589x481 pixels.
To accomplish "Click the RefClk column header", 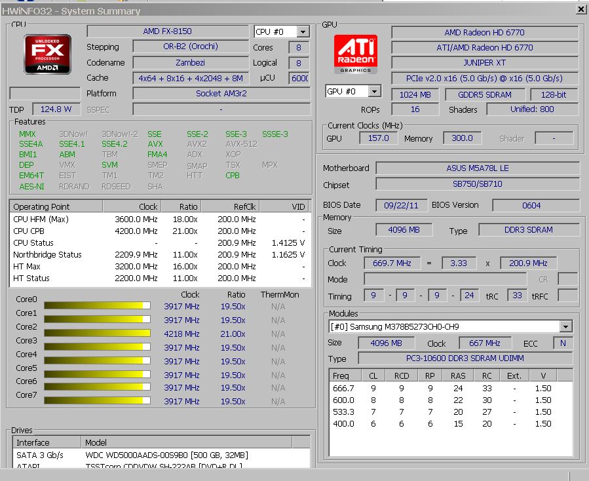I will (230, 206).
